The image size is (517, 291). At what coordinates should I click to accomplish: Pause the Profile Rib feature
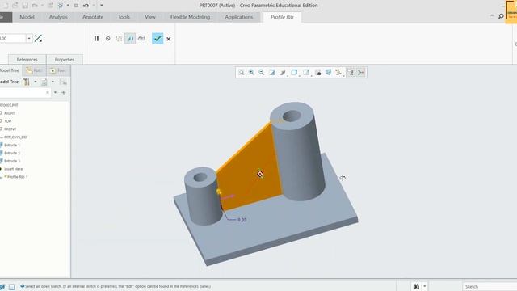(x=96, y=39)
